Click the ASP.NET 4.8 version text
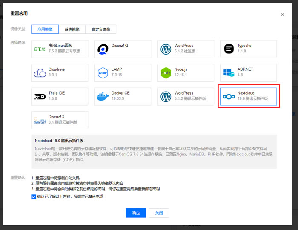The height and width of the screenshot is (230, 298). [240, 75]
